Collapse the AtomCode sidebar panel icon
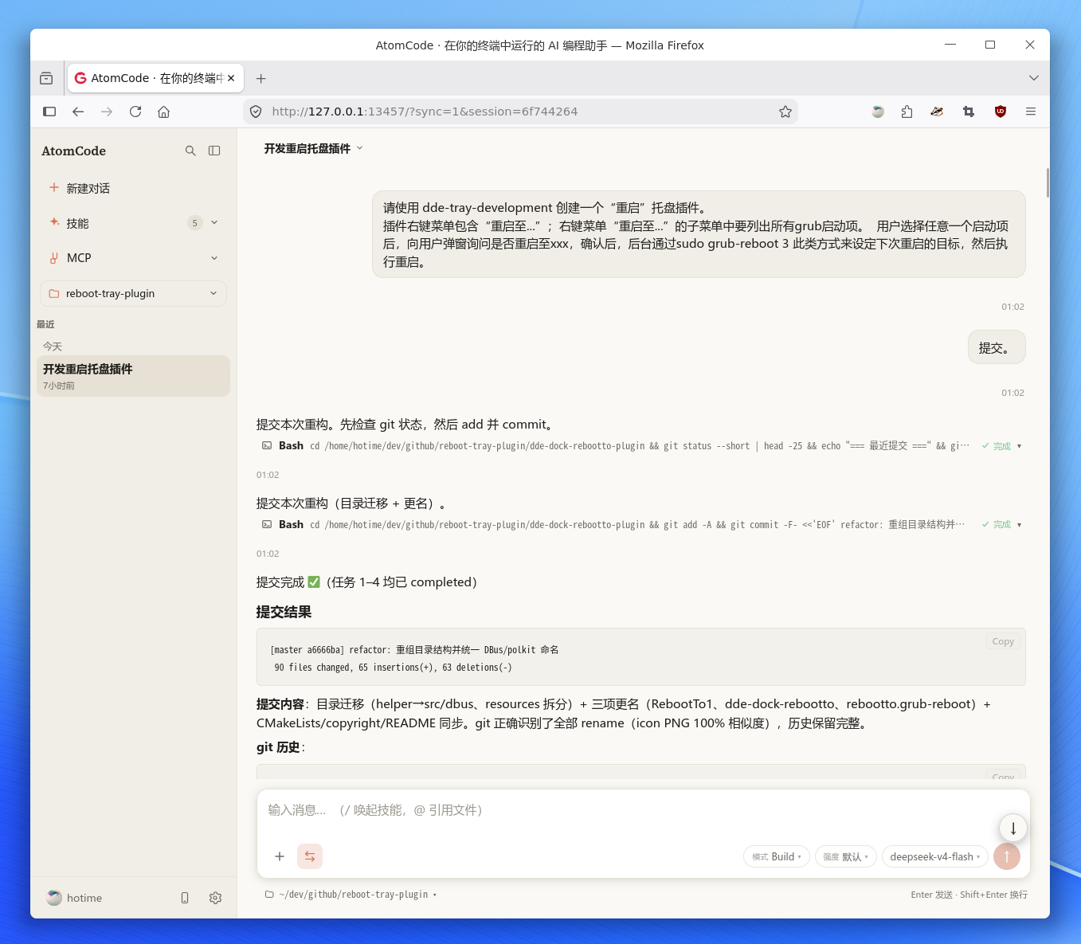1081x944 pixels. pyautogui.click(x=214, y=151)
